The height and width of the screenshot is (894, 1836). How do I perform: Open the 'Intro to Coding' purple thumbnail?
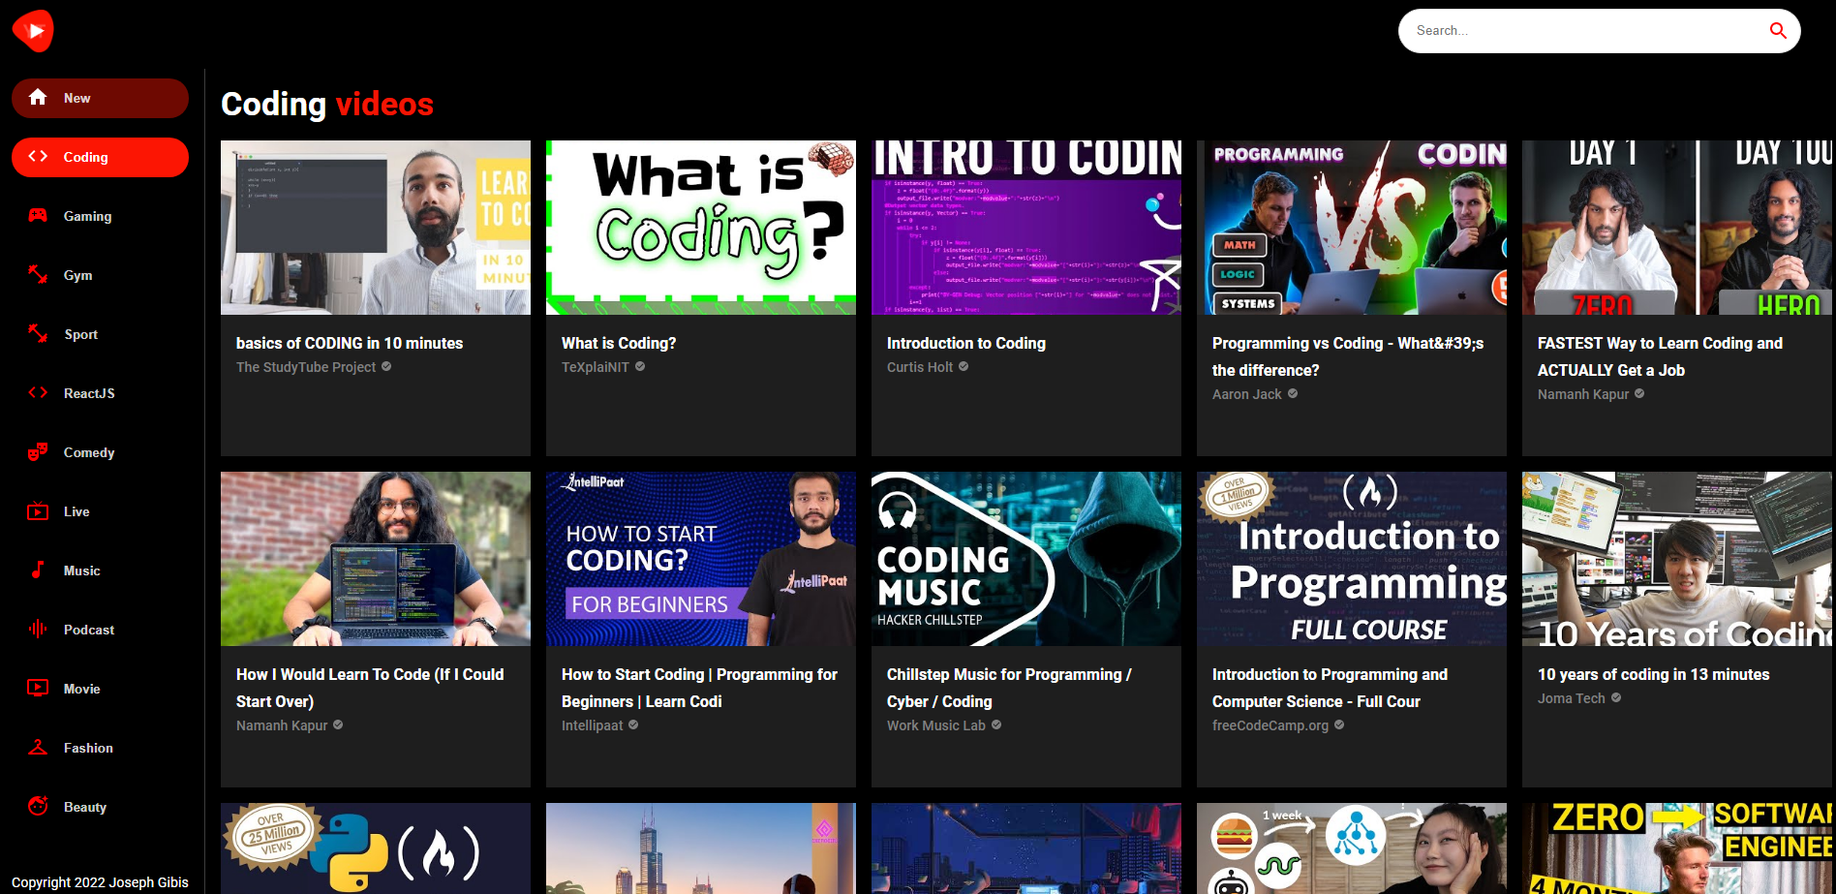(x=1026, y=228)
